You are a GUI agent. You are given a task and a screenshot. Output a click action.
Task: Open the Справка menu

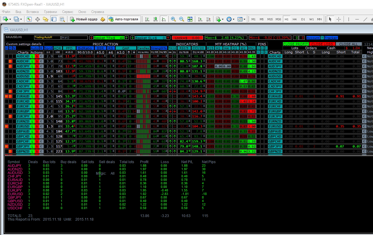pyautogui.click(x=98, y=12)
